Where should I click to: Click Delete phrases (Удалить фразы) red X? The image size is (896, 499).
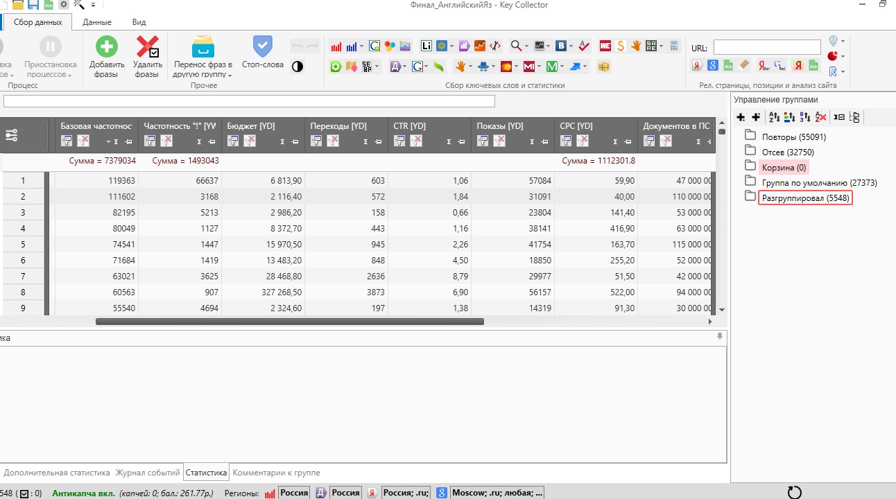tap(147, 47)
